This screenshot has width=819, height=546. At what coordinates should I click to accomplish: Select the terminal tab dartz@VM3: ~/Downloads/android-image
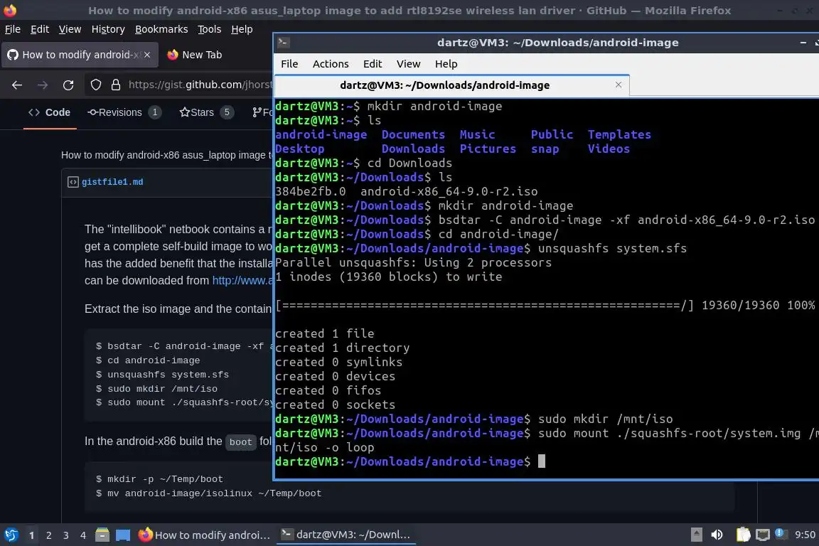(452, 85)
